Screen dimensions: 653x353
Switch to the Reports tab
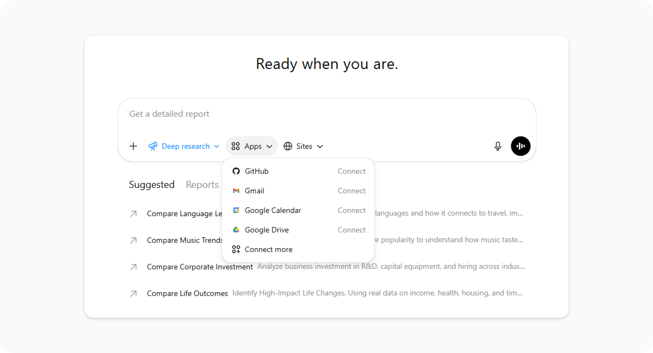tap(202, 185)
